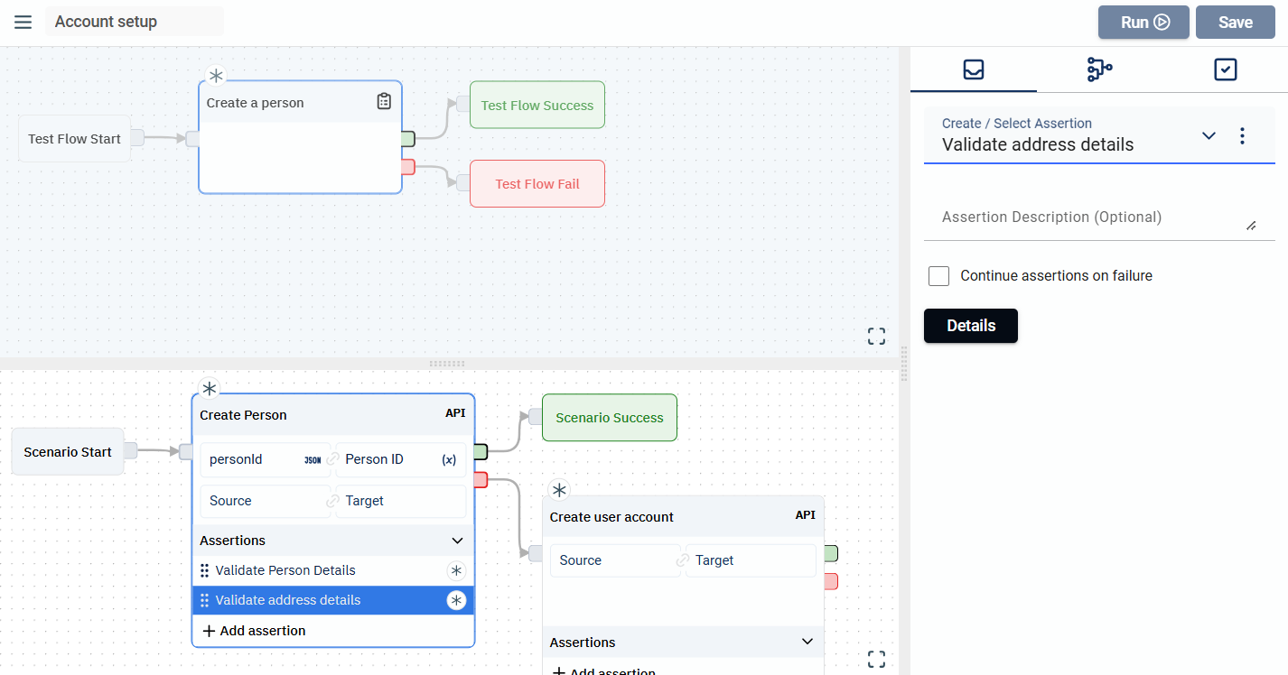Click the asterisk badge above Create Person node
This screenshot has width=1288, height=675.
[210, 389]
